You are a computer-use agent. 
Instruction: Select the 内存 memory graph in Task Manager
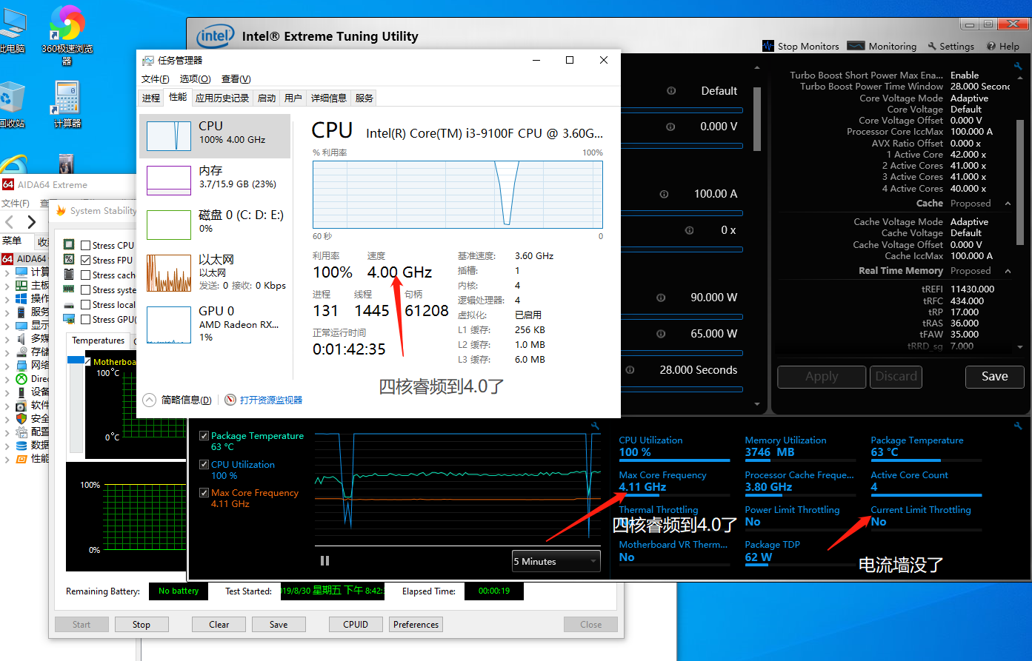click(169, 181)
